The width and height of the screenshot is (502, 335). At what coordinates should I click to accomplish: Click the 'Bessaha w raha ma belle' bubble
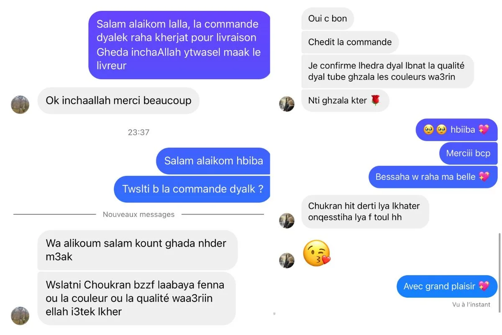tap(433, 177)
